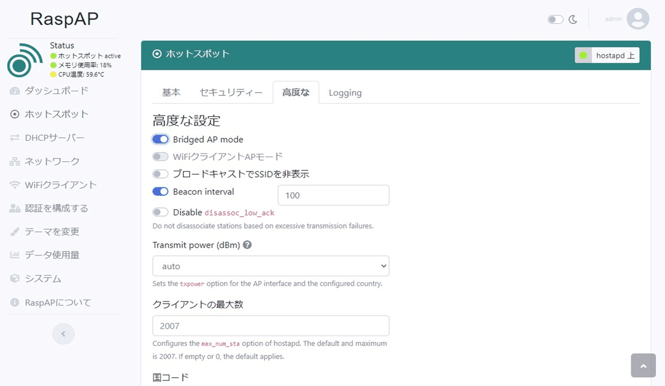This screenshot has height=386, width=665.
Task: Click the large RaspAP status WiFi logo
Action: [x=24, y=60]
